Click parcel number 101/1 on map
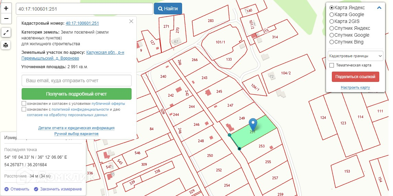393x196 pixels. pyautogui.click(x=220, y=42)
